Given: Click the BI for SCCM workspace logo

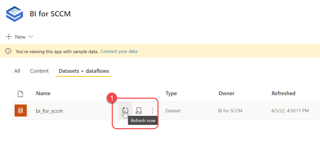Looking at the screenshot, I should [x=14, y=13].
